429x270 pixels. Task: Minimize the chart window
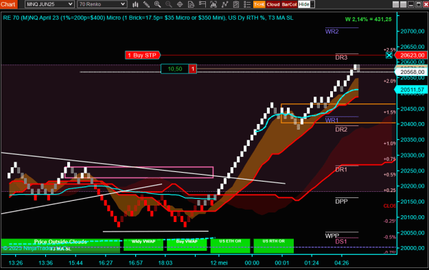pyautogui.click(x=411, y=4)
